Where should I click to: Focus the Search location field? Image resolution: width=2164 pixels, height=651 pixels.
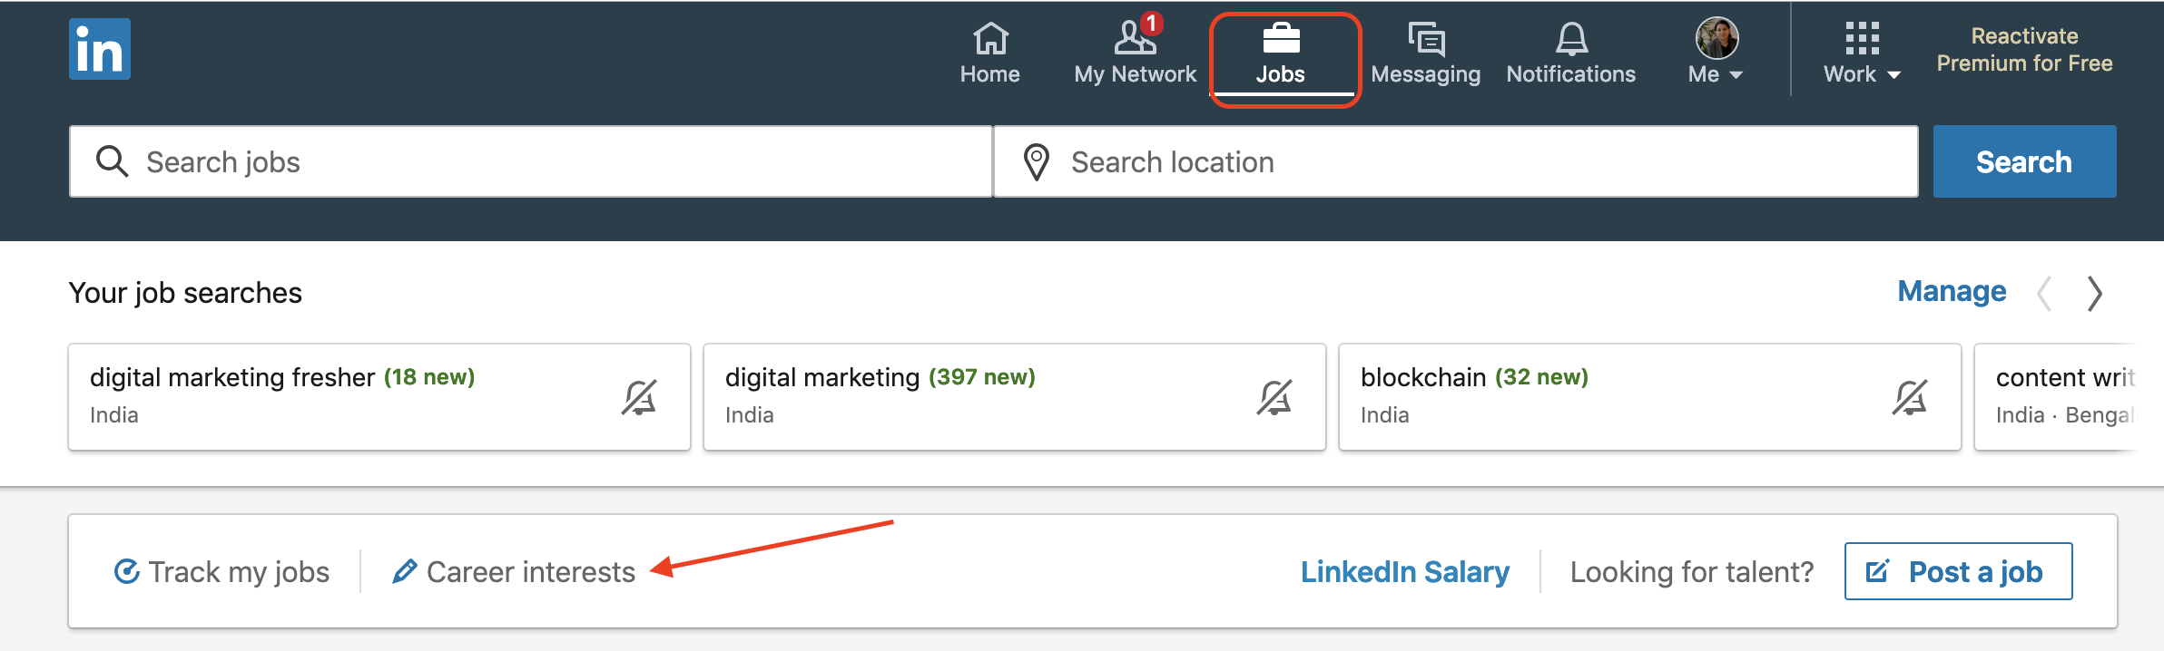pos(1456,161)
